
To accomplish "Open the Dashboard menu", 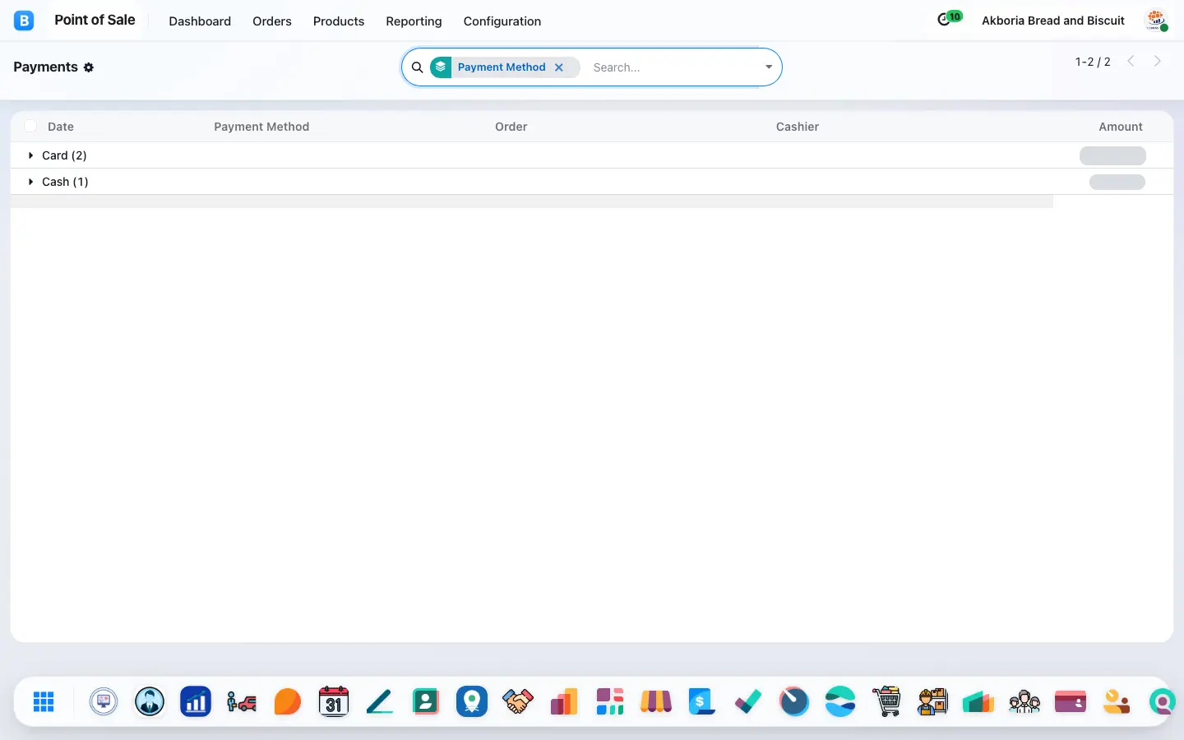I will pyautogui.click(x=200, y=21).
